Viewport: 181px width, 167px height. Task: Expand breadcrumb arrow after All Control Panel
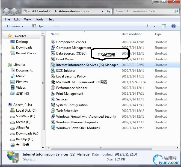(x=56, y=11)
